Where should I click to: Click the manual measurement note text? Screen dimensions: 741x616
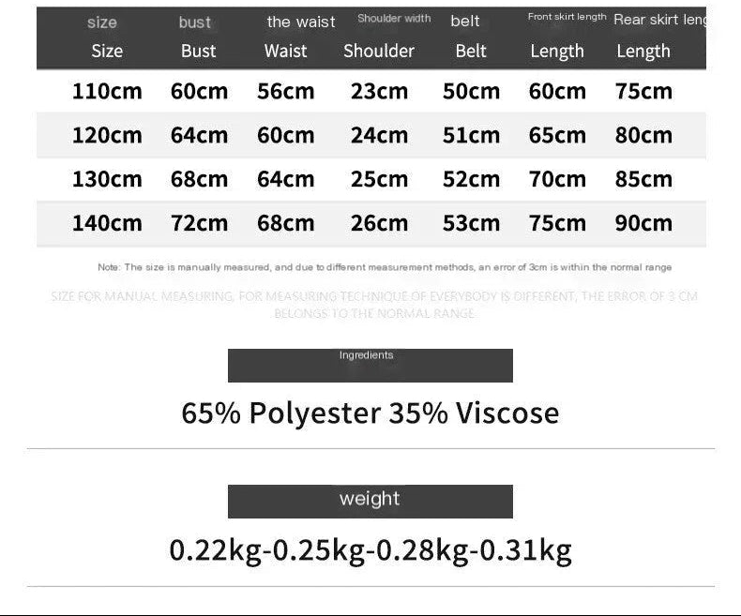coord(385,267)
